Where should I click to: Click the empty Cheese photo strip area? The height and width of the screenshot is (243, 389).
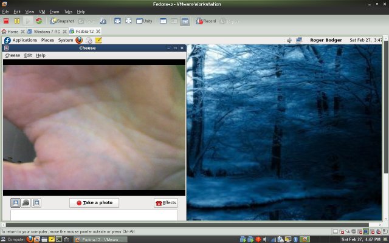(94, 215)
